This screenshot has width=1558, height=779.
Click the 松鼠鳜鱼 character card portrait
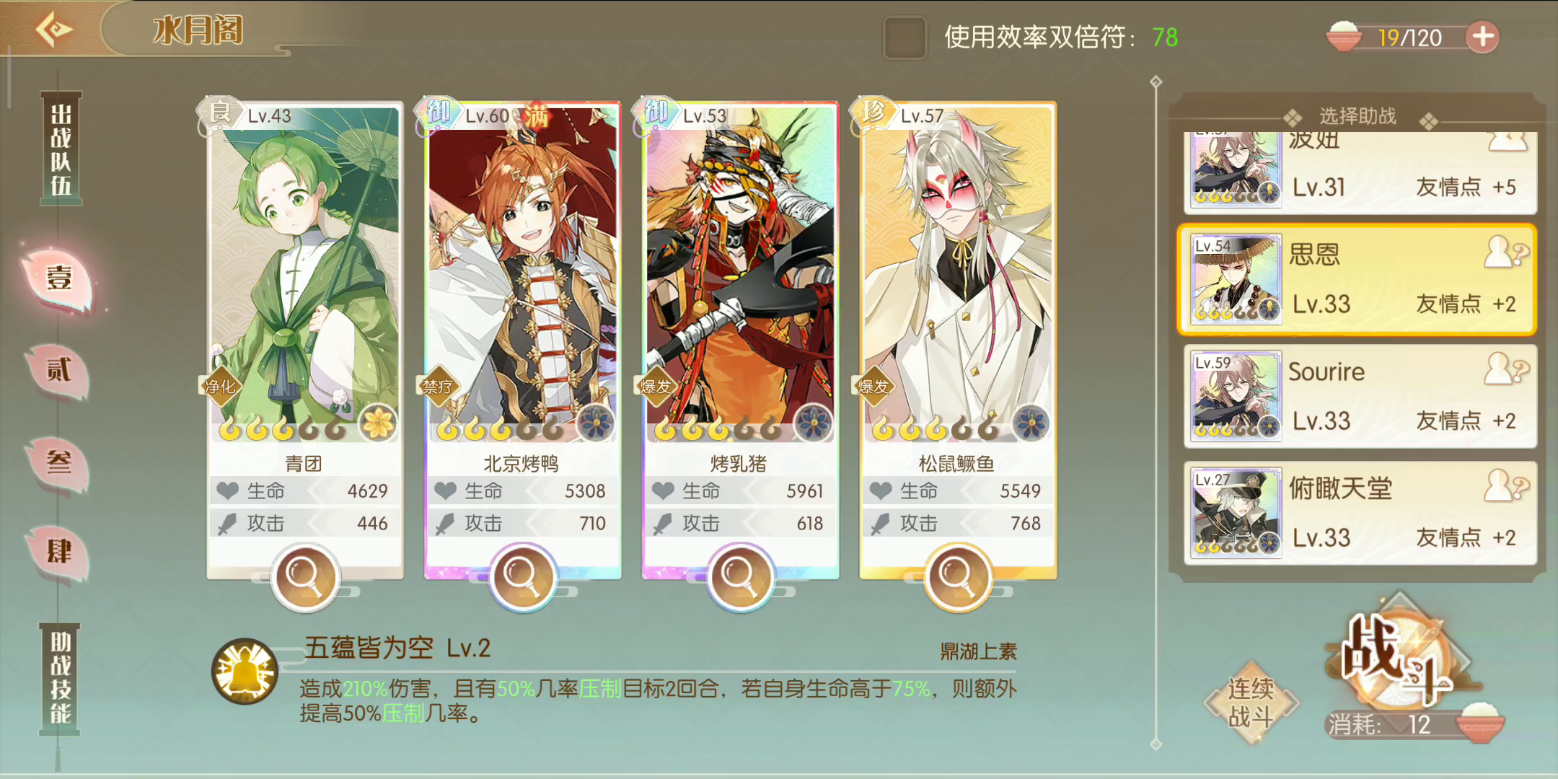click(x=958, y=274)
